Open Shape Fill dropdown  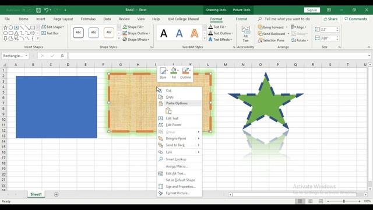click(133, 27)
